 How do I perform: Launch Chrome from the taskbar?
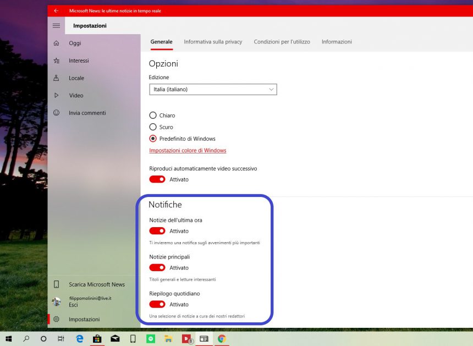pyautogui.click(x=222, y=339)
